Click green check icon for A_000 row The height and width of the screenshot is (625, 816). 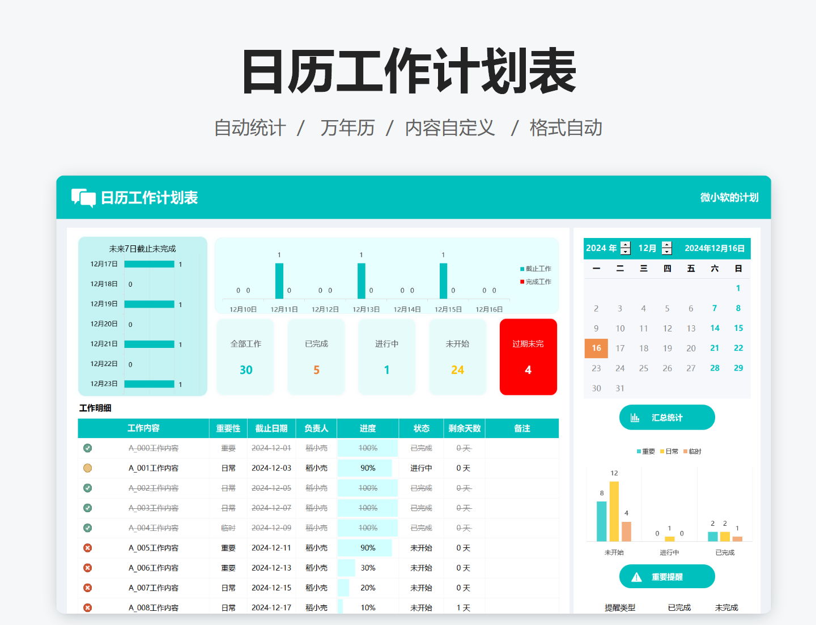point(88,448)
